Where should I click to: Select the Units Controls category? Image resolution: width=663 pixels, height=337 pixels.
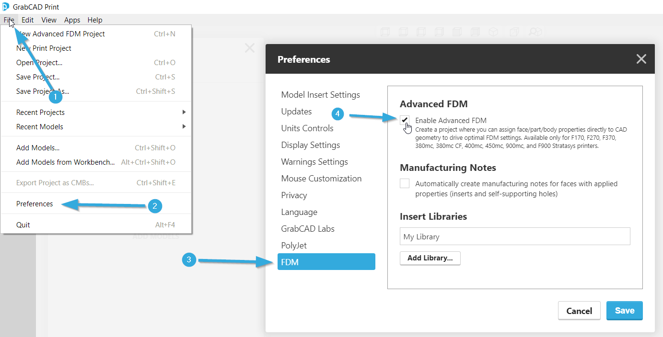point(307,128)
